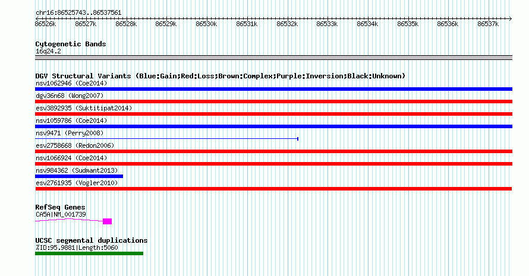Select the dgv36n68 (Wong2007) variant label
This screenshot has width=529, height=276.
click(x=70, y=96)
